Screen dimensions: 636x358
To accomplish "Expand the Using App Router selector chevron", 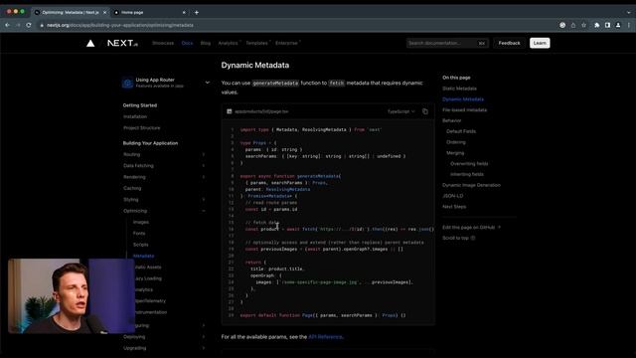I will (208, 83).
